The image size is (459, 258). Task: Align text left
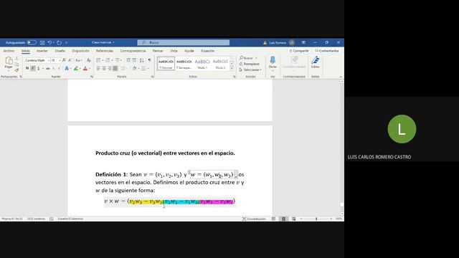tap(98, 69)
